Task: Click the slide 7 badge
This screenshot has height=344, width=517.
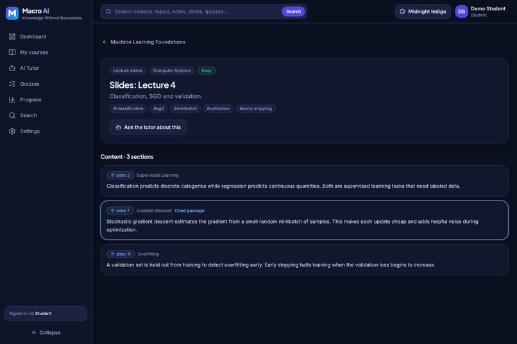Action: tap(120, 211)
